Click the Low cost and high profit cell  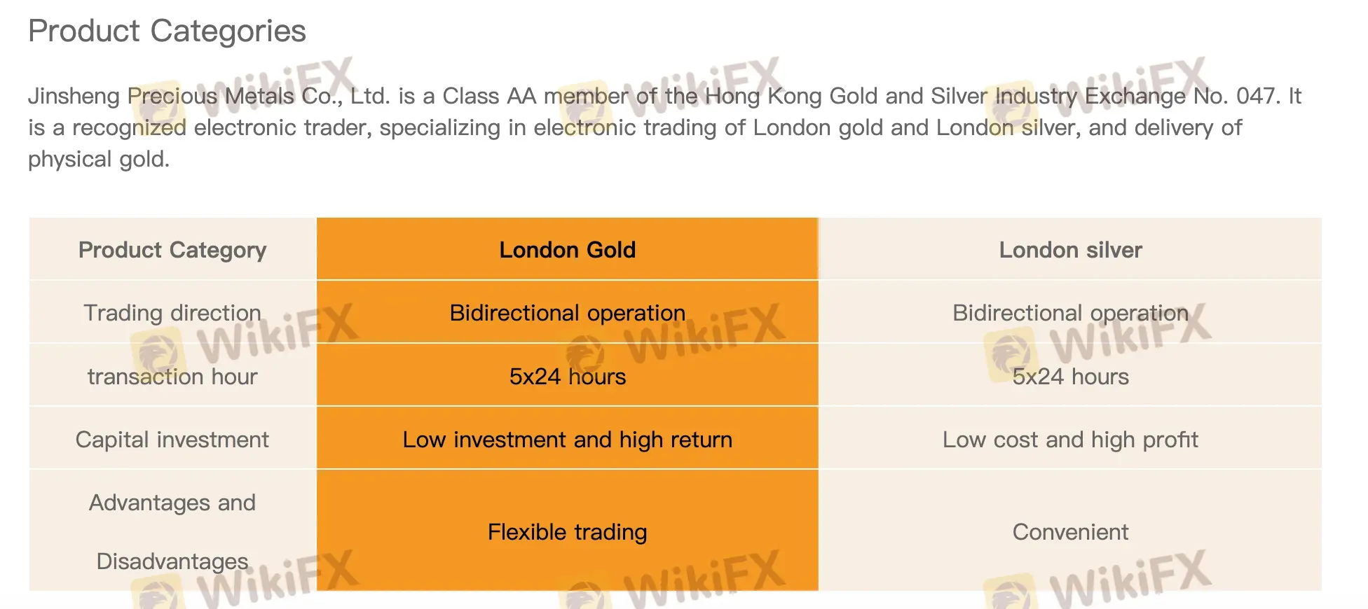[x=1070, y=440]
